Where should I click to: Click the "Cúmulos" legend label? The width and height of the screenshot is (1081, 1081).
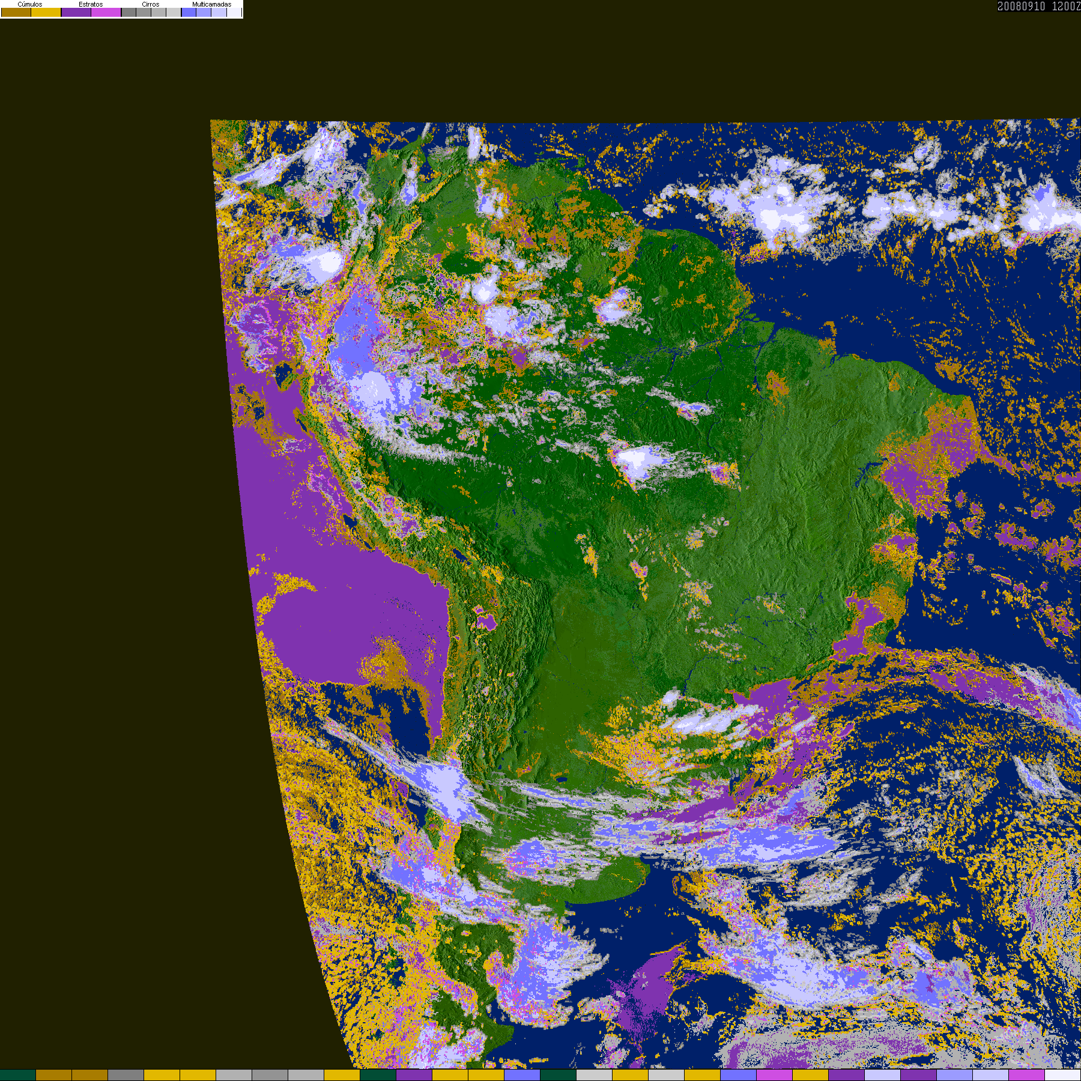tap(30, 4)
